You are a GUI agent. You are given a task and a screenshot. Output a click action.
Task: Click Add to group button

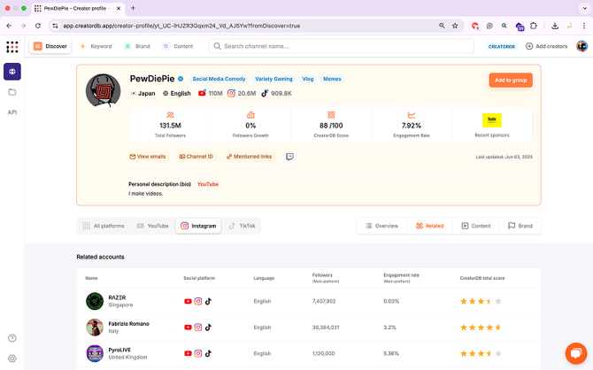click(511, 81)
